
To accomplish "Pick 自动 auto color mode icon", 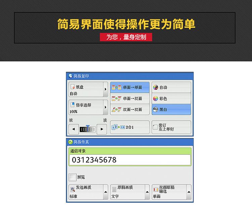I will pos(156,87).
